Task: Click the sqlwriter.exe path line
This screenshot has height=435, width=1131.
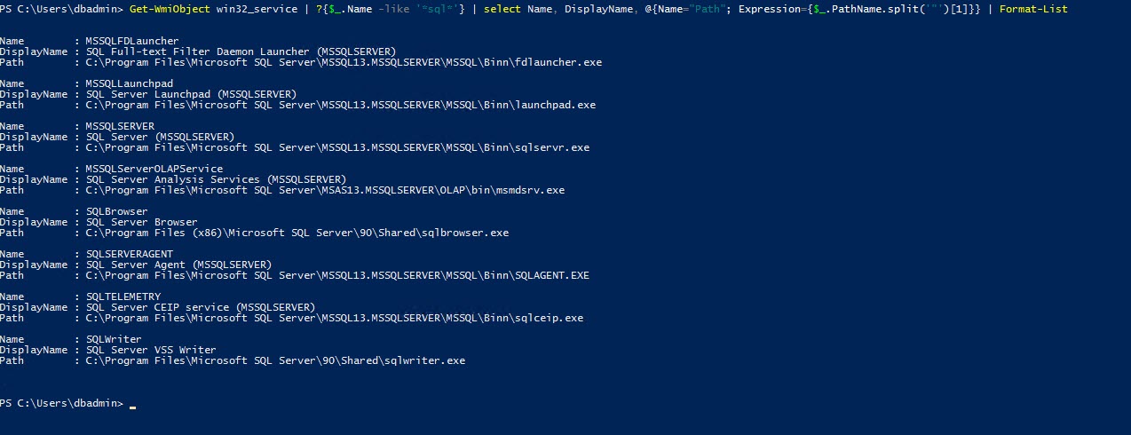Action: pyautogui.click(x=275, y=360)
